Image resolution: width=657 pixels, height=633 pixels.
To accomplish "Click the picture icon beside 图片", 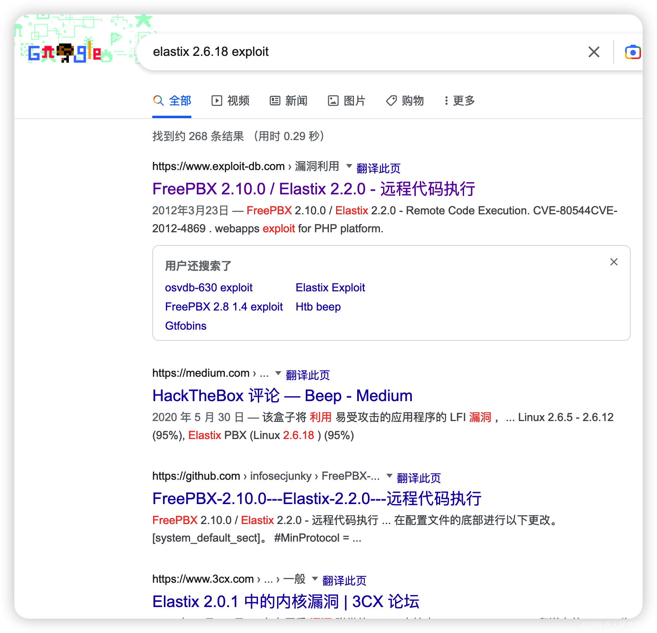I will 333,101.
